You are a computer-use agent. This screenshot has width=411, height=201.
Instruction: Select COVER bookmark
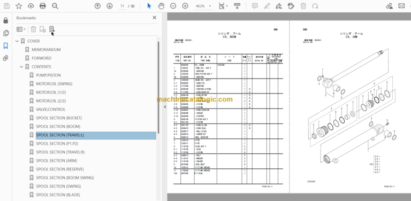pos(34,41)
